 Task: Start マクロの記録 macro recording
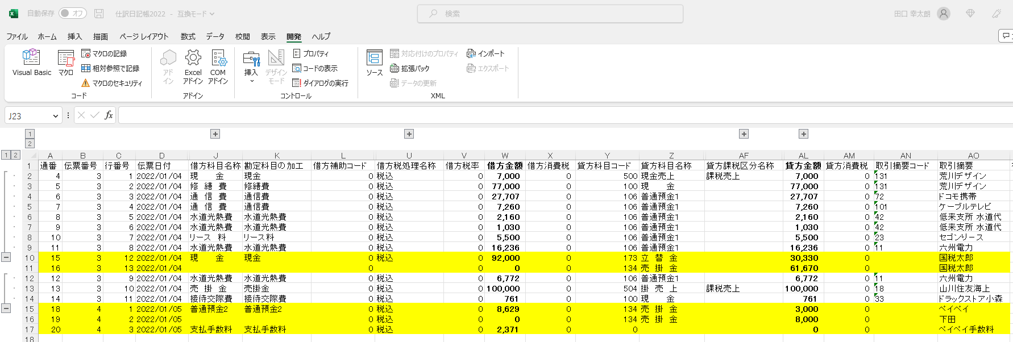pos(105,53)
